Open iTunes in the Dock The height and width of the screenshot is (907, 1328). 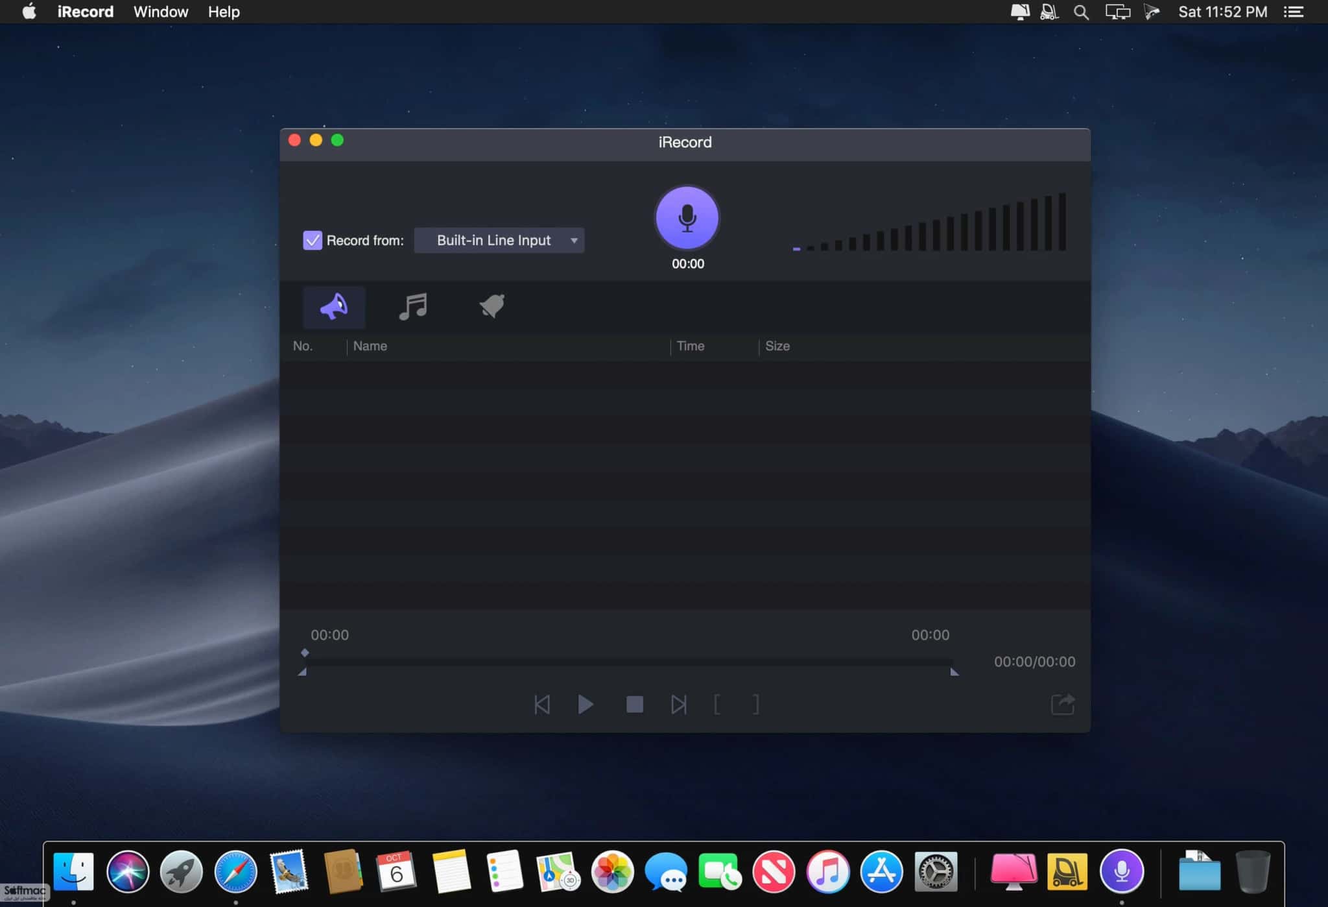[828, 871]
